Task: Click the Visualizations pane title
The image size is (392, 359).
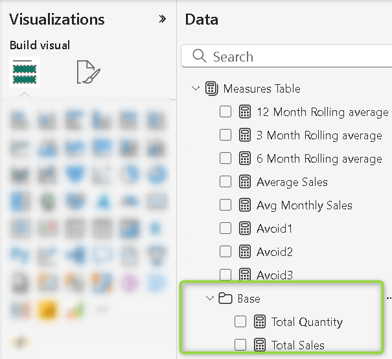Action: click(57, 19)
